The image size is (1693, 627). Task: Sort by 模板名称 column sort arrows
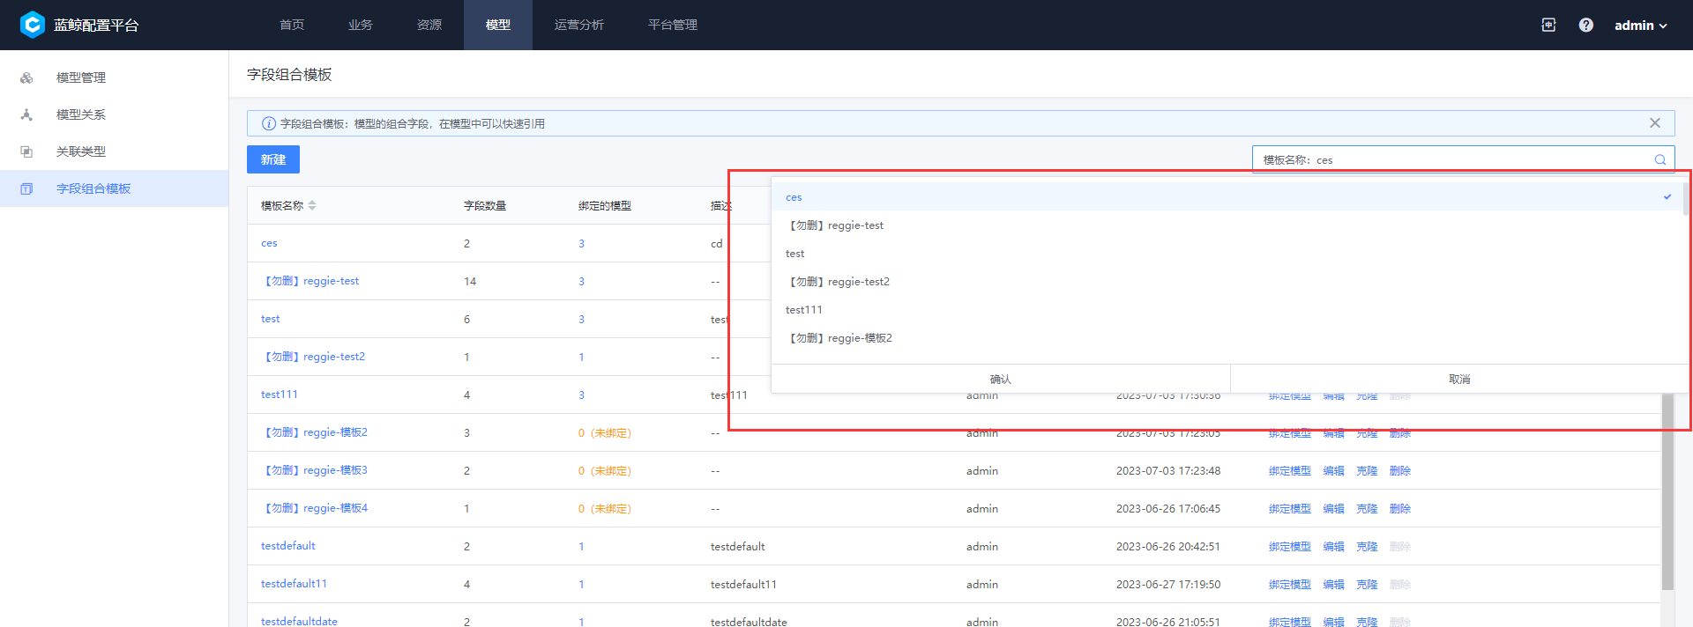click(312, 205)
